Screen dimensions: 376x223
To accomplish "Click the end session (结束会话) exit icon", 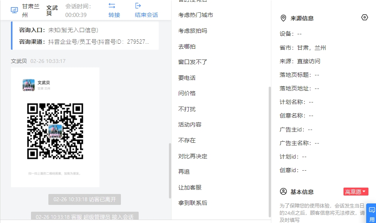I will [138, 6].
